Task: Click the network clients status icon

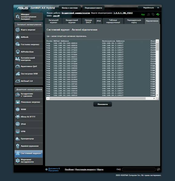Action: pyautogui.click(x=153, y=14)
